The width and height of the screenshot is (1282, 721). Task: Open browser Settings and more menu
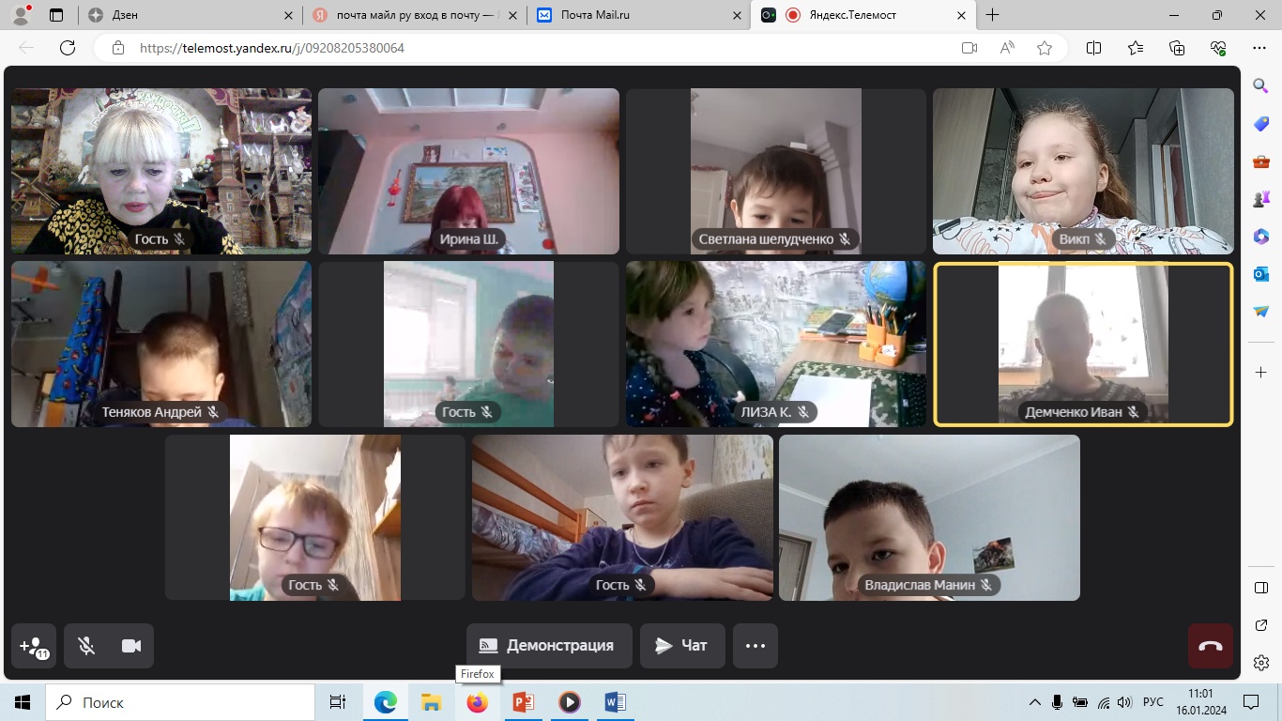(1259, 48)
